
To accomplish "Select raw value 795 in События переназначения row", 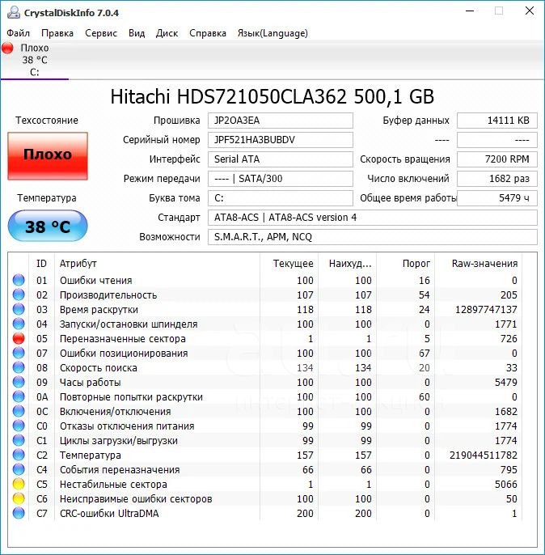I will [x=509, y=469].
